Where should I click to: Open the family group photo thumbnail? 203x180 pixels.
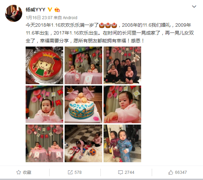click(x=122, y=65)
